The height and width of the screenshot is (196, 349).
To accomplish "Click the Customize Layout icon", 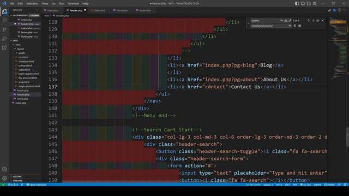I will point(315,3).
